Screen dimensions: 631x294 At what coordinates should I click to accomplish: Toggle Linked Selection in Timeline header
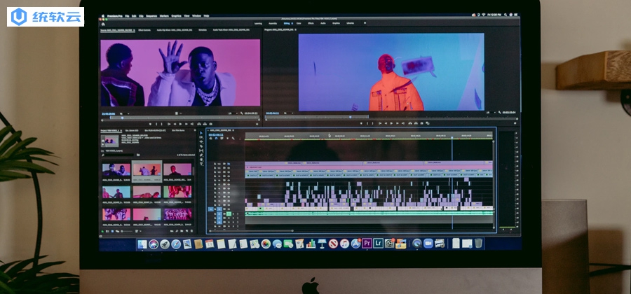click(222, 139)
